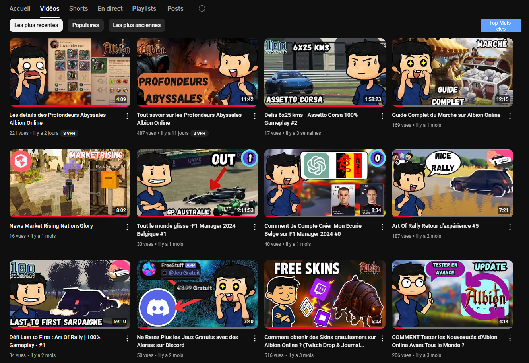
Task: Open channel search magnifier icon
Action: click(x=202, y=9)
